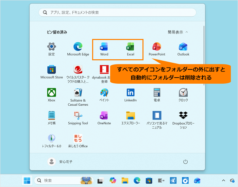Open OneNote from pinned apps
The image size is (238, 187).
[104, 118]
